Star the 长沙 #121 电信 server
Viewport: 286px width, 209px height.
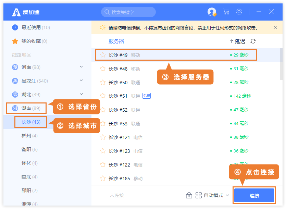click(x=102, y=137)
